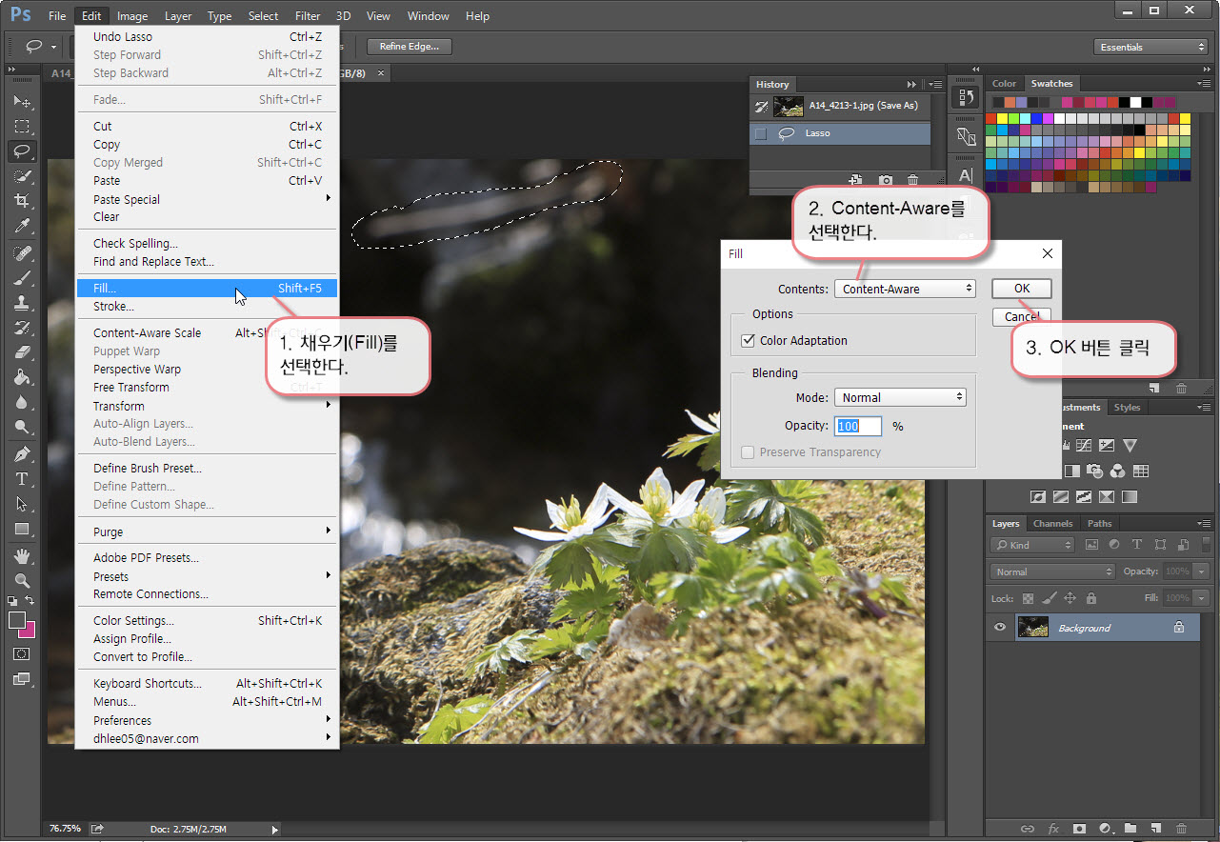Click OK in Fill dialog
1220x842 pixels.
(1021, 288)
